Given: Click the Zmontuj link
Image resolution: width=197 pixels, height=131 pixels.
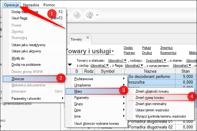Looking at the screenshot, I should pyautogui.click(x=166, y=48).
